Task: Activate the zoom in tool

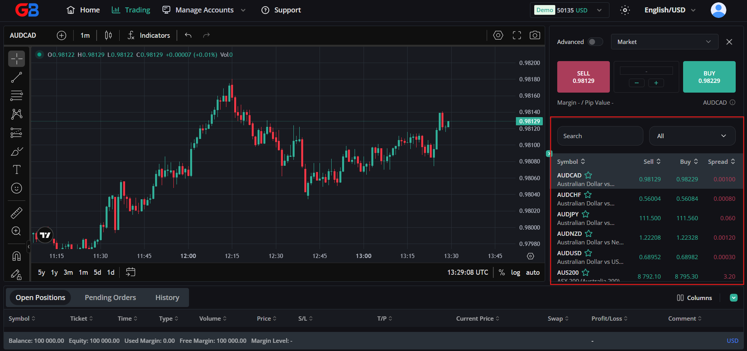Action: pyautogui.click(x=16, y=231)
